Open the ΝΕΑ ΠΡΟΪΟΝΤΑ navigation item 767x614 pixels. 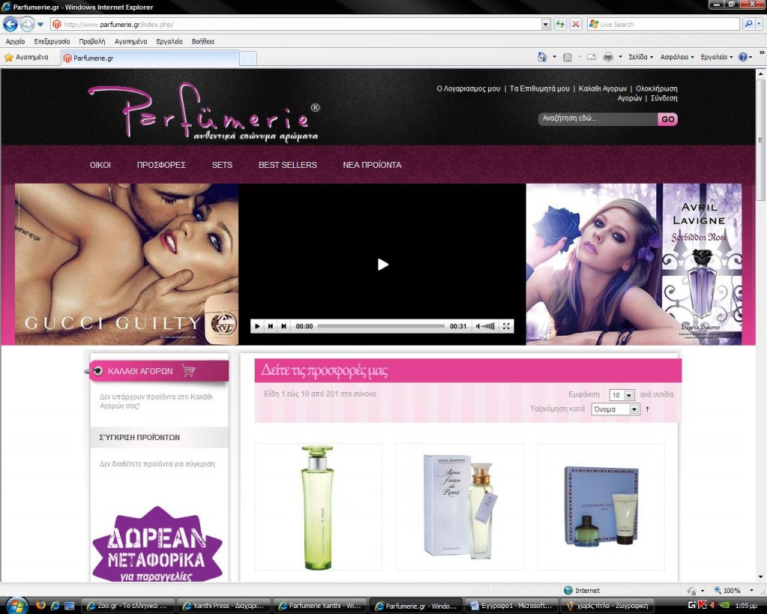click(x=372, y=165)
